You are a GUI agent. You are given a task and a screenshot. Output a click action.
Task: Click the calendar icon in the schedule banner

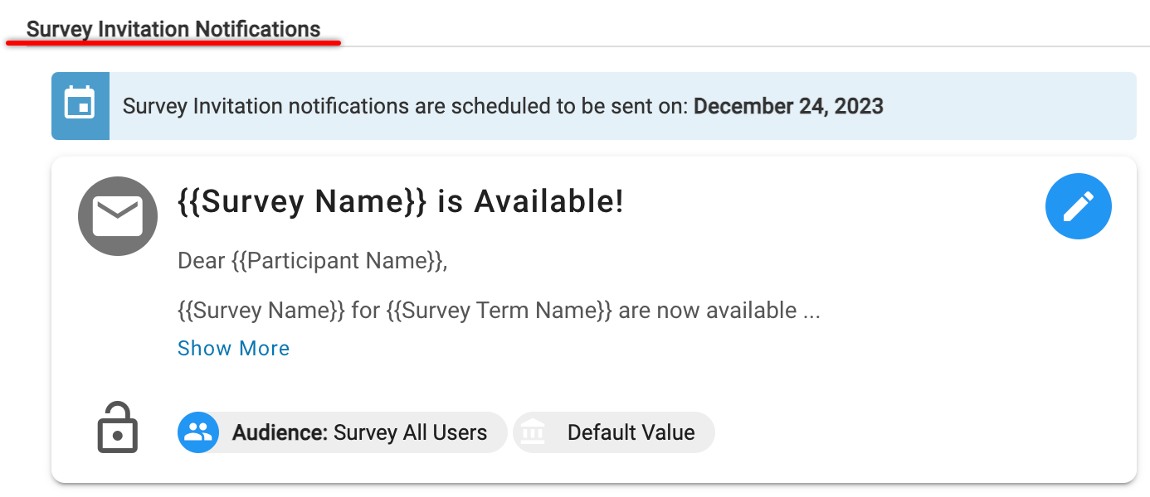(80, 106)
